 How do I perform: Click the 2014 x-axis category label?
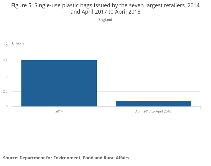[x=59, y=111]
